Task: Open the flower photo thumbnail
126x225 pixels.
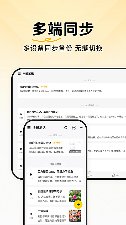Action: tap(75, 196)
